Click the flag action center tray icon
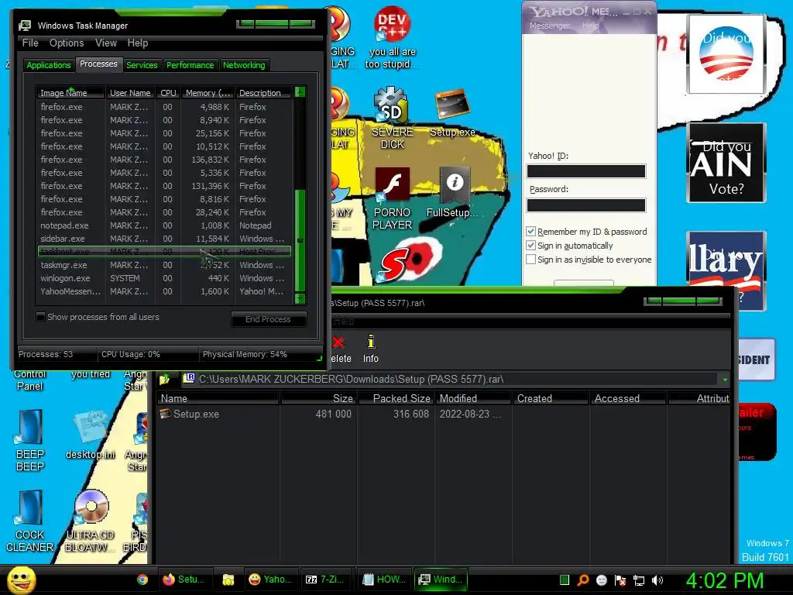The width and height of the screenshot is (793, 595). 620,580
